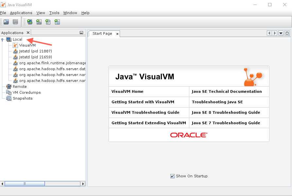Click the Load snapshot toolbar icon

click(6, 22)
